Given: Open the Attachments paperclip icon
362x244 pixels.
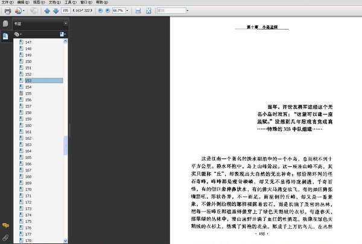Looking at the screenshot, I should pos(5,237).
